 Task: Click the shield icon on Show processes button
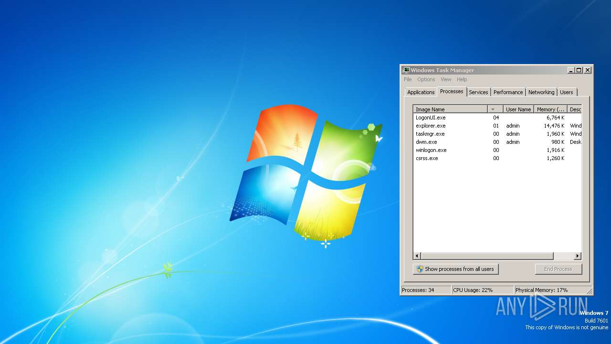point(420,269)
